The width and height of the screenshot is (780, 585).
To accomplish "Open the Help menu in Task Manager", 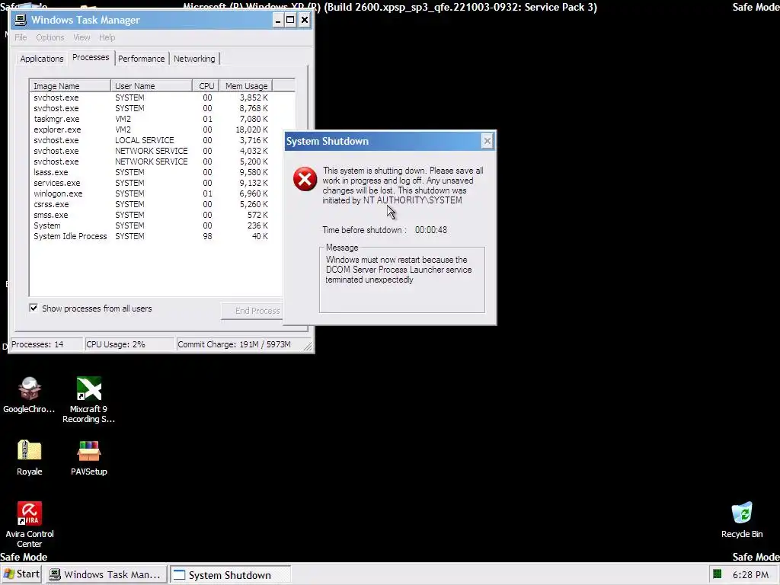I will pos(107,37).
